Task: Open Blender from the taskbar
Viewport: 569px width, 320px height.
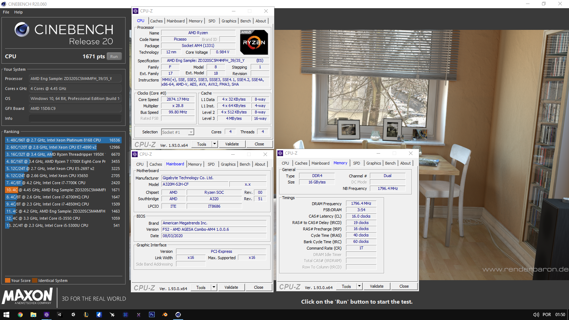Action: click(x=165, y=315)
